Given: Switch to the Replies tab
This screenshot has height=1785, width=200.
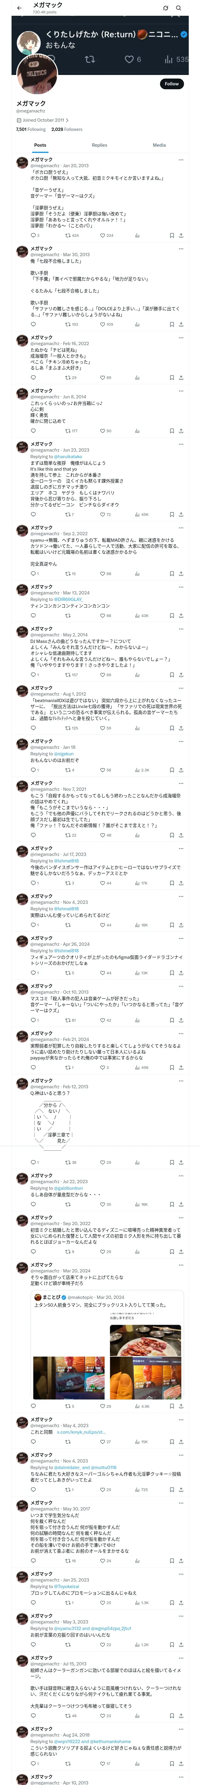Looking at the screenshot, I should [x=99, y=145].
